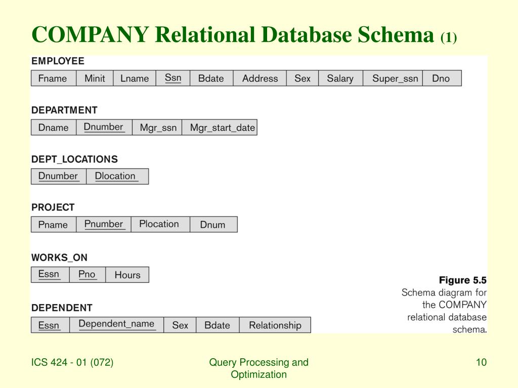Select the Super_ssn attribute box
The width and height of the screenshot is (518, 388).
[393, 78]
